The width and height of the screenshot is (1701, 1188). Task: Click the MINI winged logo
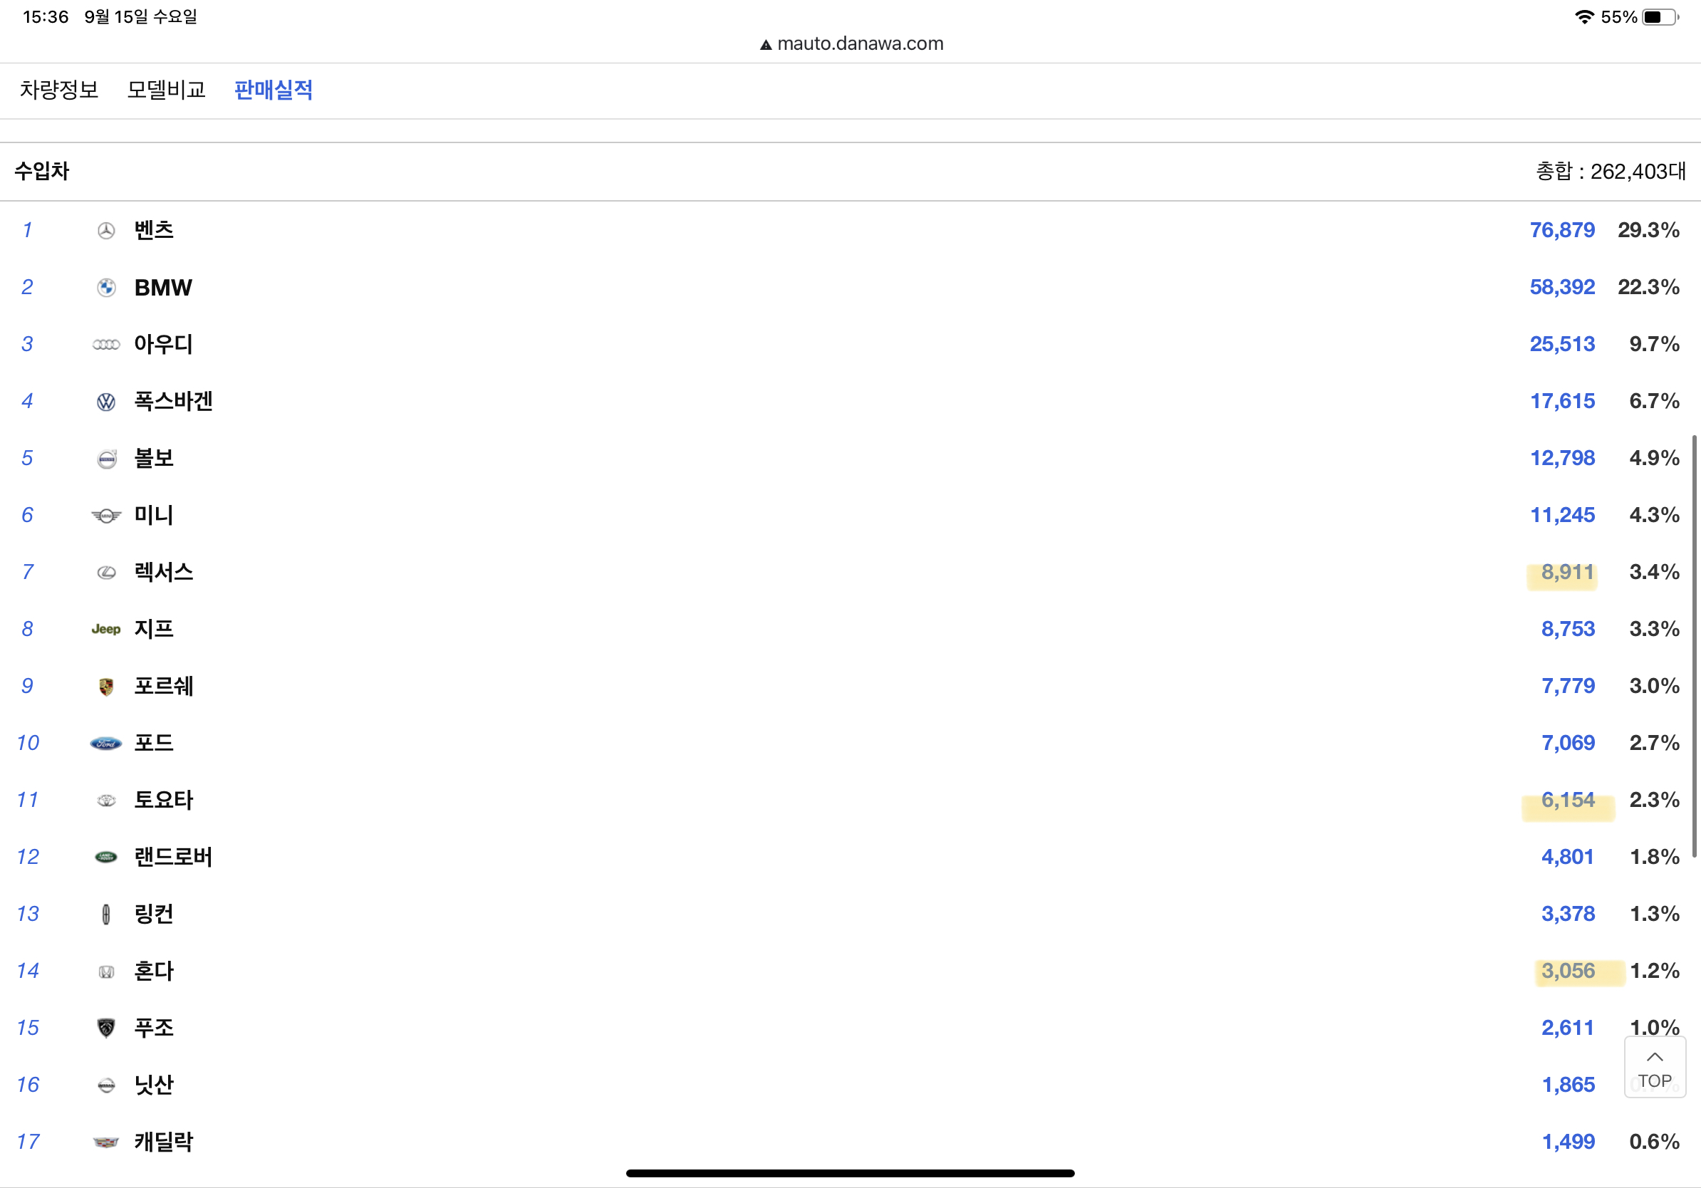pos(106,516)
